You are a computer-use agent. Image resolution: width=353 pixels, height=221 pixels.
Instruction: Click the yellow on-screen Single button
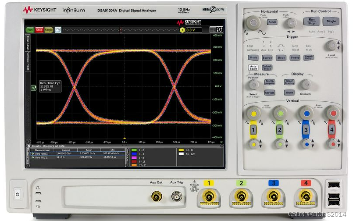[x=48, y=30]
